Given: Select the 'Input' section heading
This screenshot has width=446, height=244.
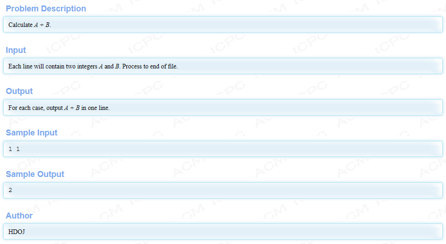Looking at the screenshot, I should tap(16, 50).
